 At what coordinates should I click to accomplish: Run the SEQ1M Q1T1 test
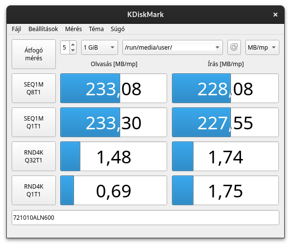click(x=34, y=122)
